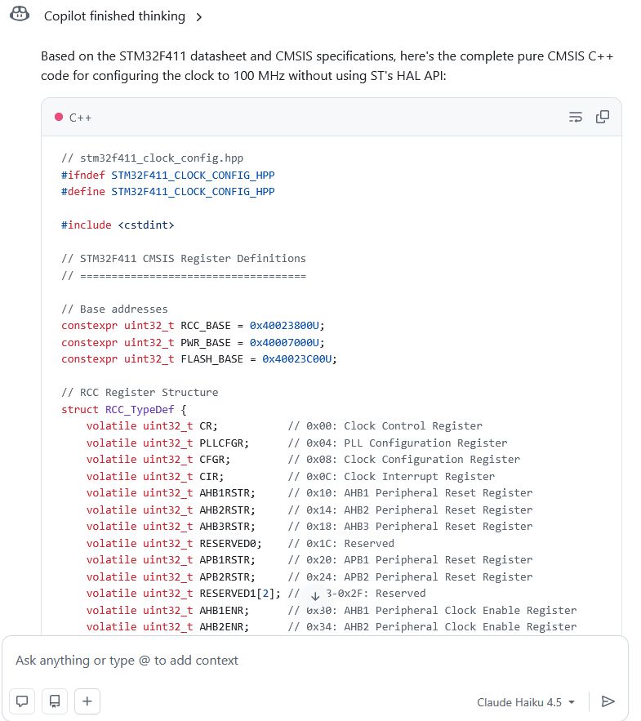
Task: Click the repository icon beside the chat bubble
Action: pyautogui.click(x=55, y=701)
